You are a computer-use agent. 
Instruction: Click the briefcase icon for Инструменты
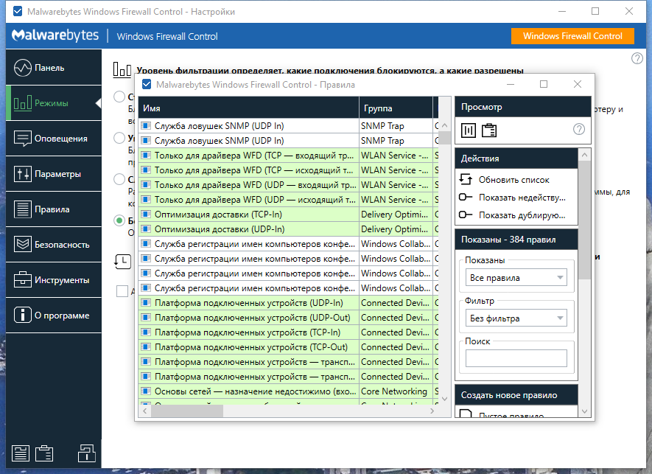22,279
